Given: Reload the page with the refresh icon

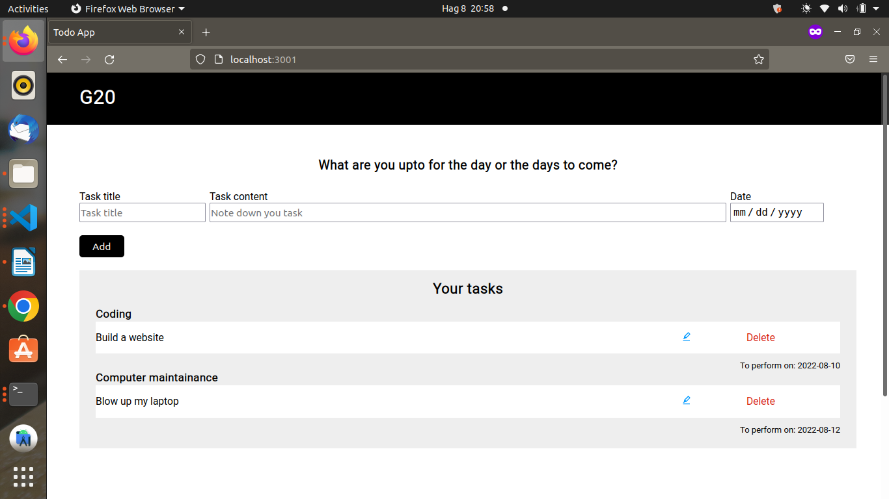Looking at the screenshot, I should point(109,60).
